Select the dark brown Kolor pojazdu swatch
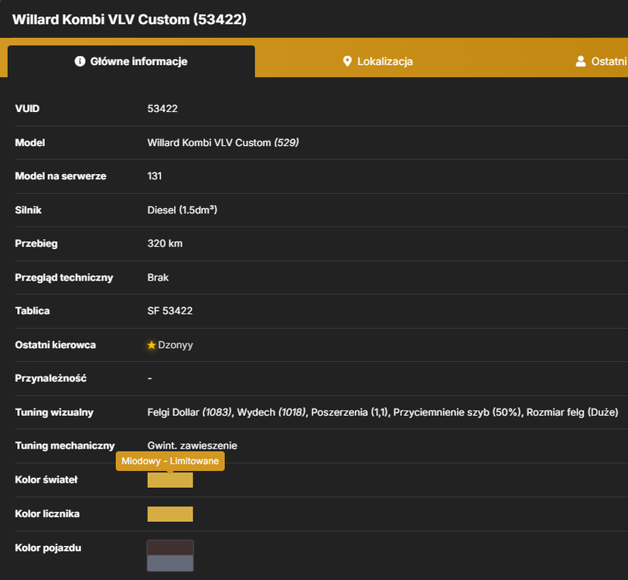The image size is (628, 580). pos(170,548)
